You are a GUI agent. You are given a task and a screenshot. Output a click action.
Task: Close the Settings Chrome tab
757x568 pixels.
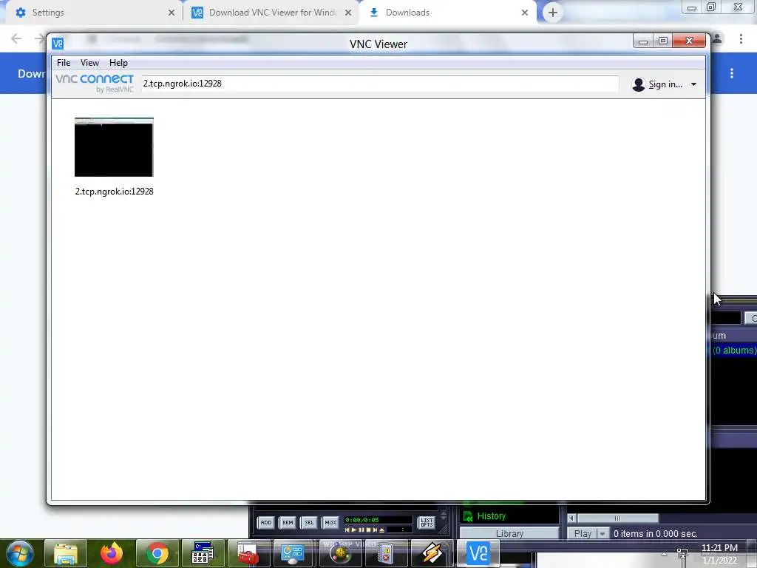click(x=172, y=13)
